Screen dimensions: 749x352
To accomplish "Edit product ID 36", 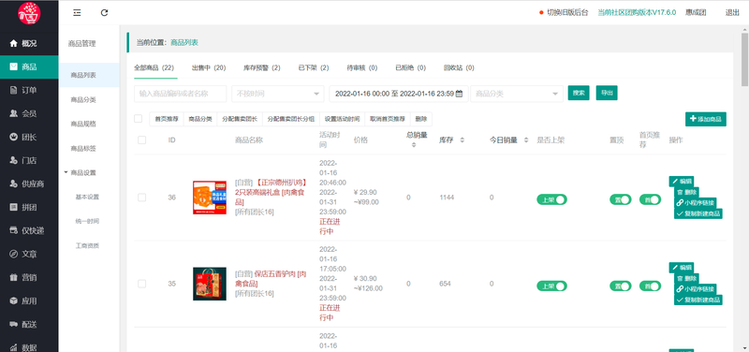I will tap(682, 181).
